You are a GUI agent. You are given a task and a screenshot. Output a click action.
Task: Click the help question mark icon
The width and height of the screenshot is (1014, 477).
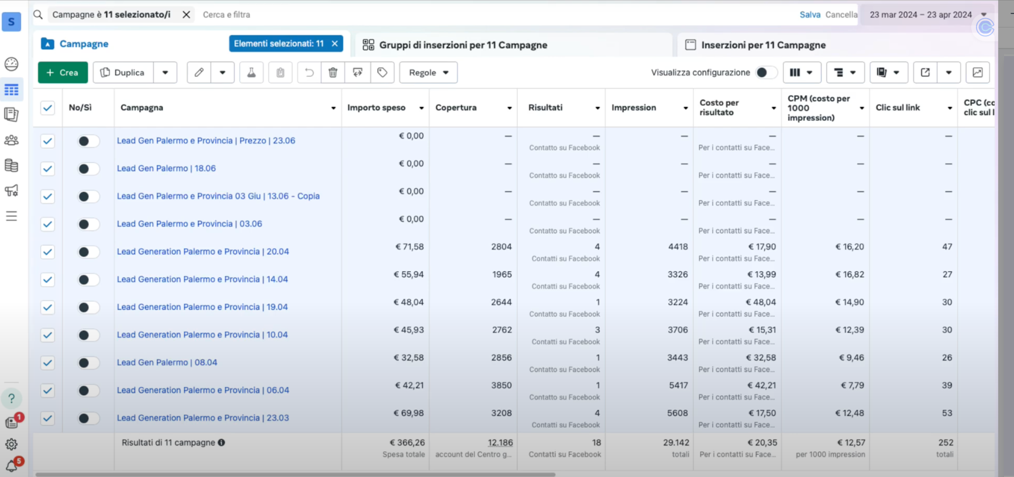click(12, 399)
